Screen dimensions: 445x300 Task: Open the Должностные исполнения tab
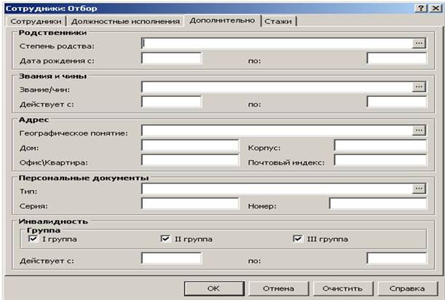(x=125, y=22)
